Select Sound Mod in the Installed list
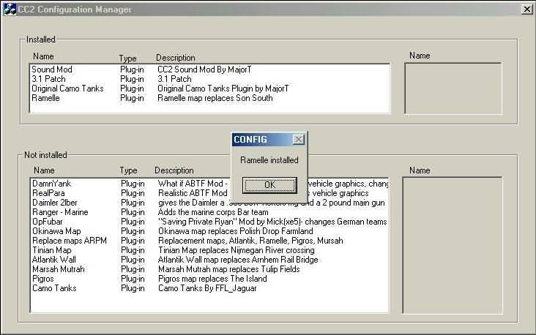Screen dimensions: 536x335 [51, 69]
